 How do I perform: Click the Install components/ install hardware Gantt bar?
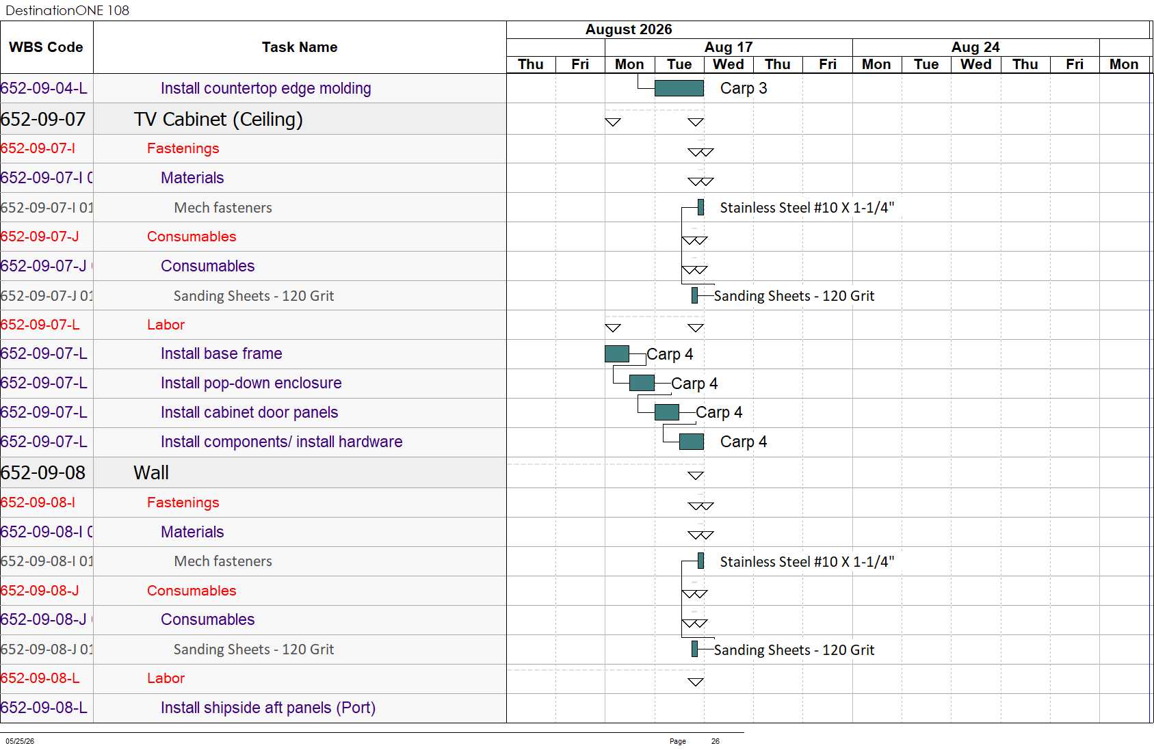692,442
